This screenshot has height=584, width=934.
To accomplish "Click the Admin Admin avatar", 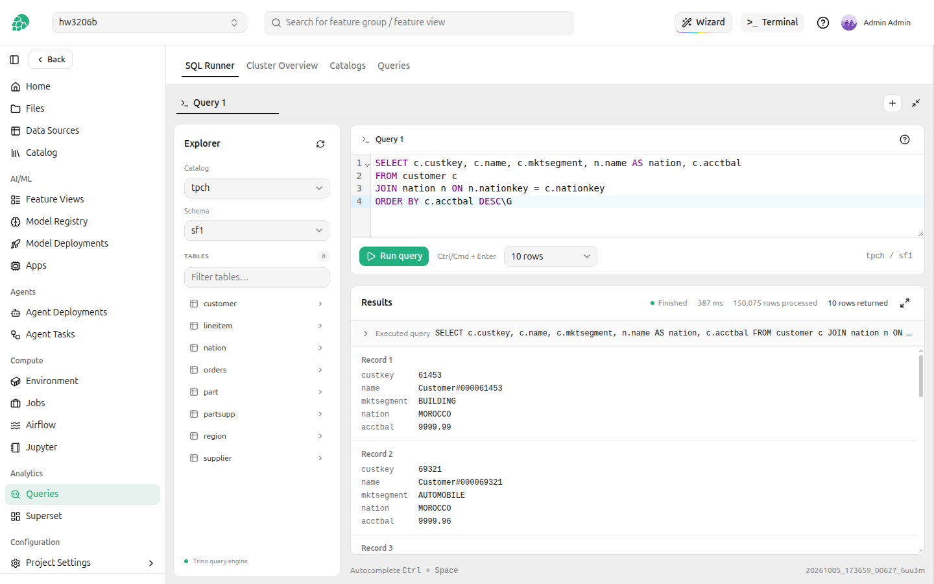I will pyautogui.click(x=849, y=23).
